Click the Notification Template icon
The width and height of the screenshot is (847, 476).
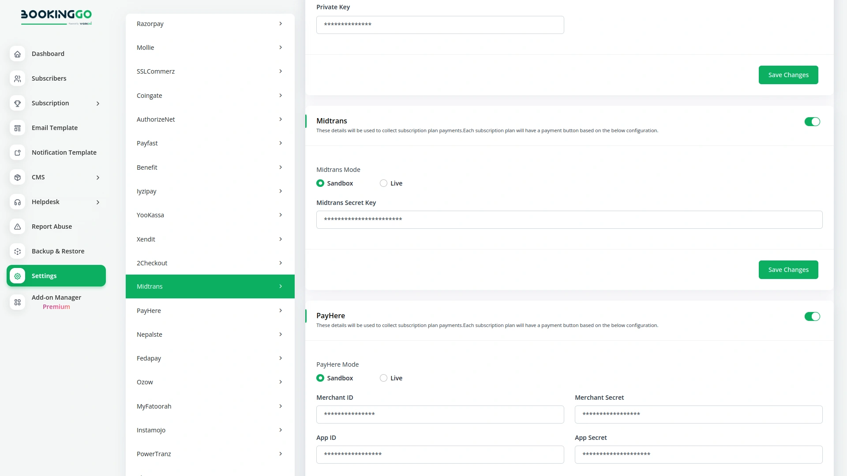17,152
